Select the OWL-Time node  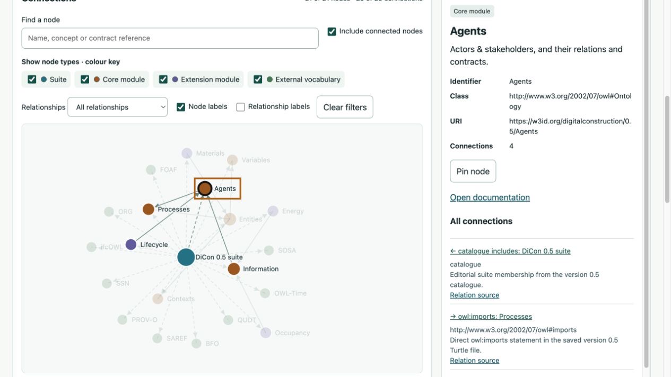[x=265, y=293]
